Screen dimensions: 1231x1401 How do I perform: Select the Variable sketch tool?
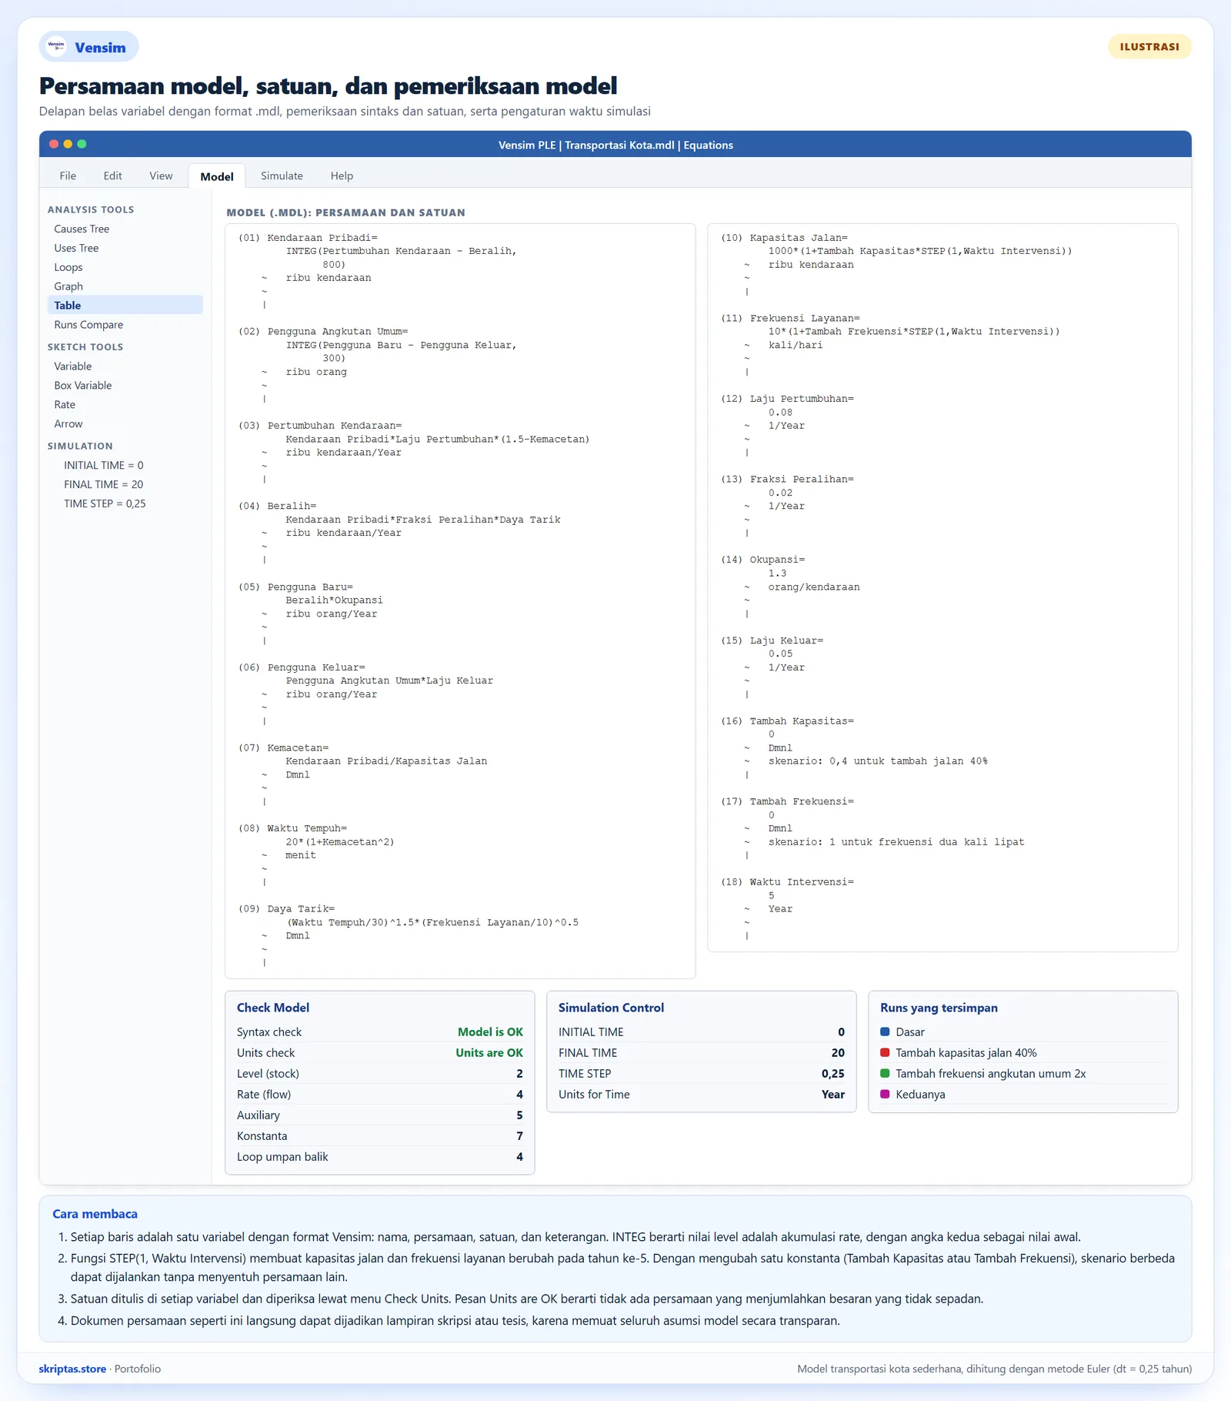pos(125,366)
